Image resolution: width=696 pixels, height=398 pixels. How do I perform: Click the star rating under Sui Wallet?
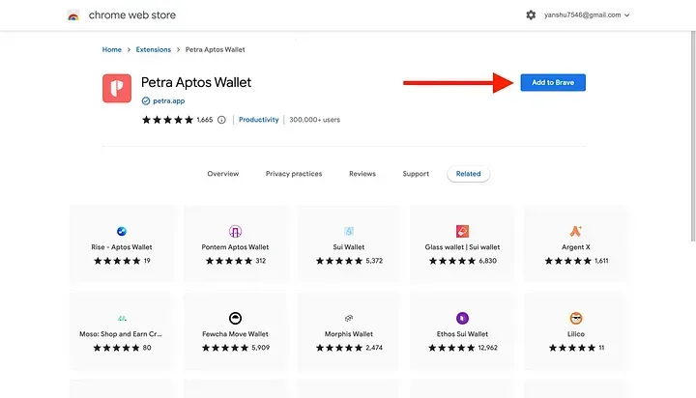tap(339, 261)
